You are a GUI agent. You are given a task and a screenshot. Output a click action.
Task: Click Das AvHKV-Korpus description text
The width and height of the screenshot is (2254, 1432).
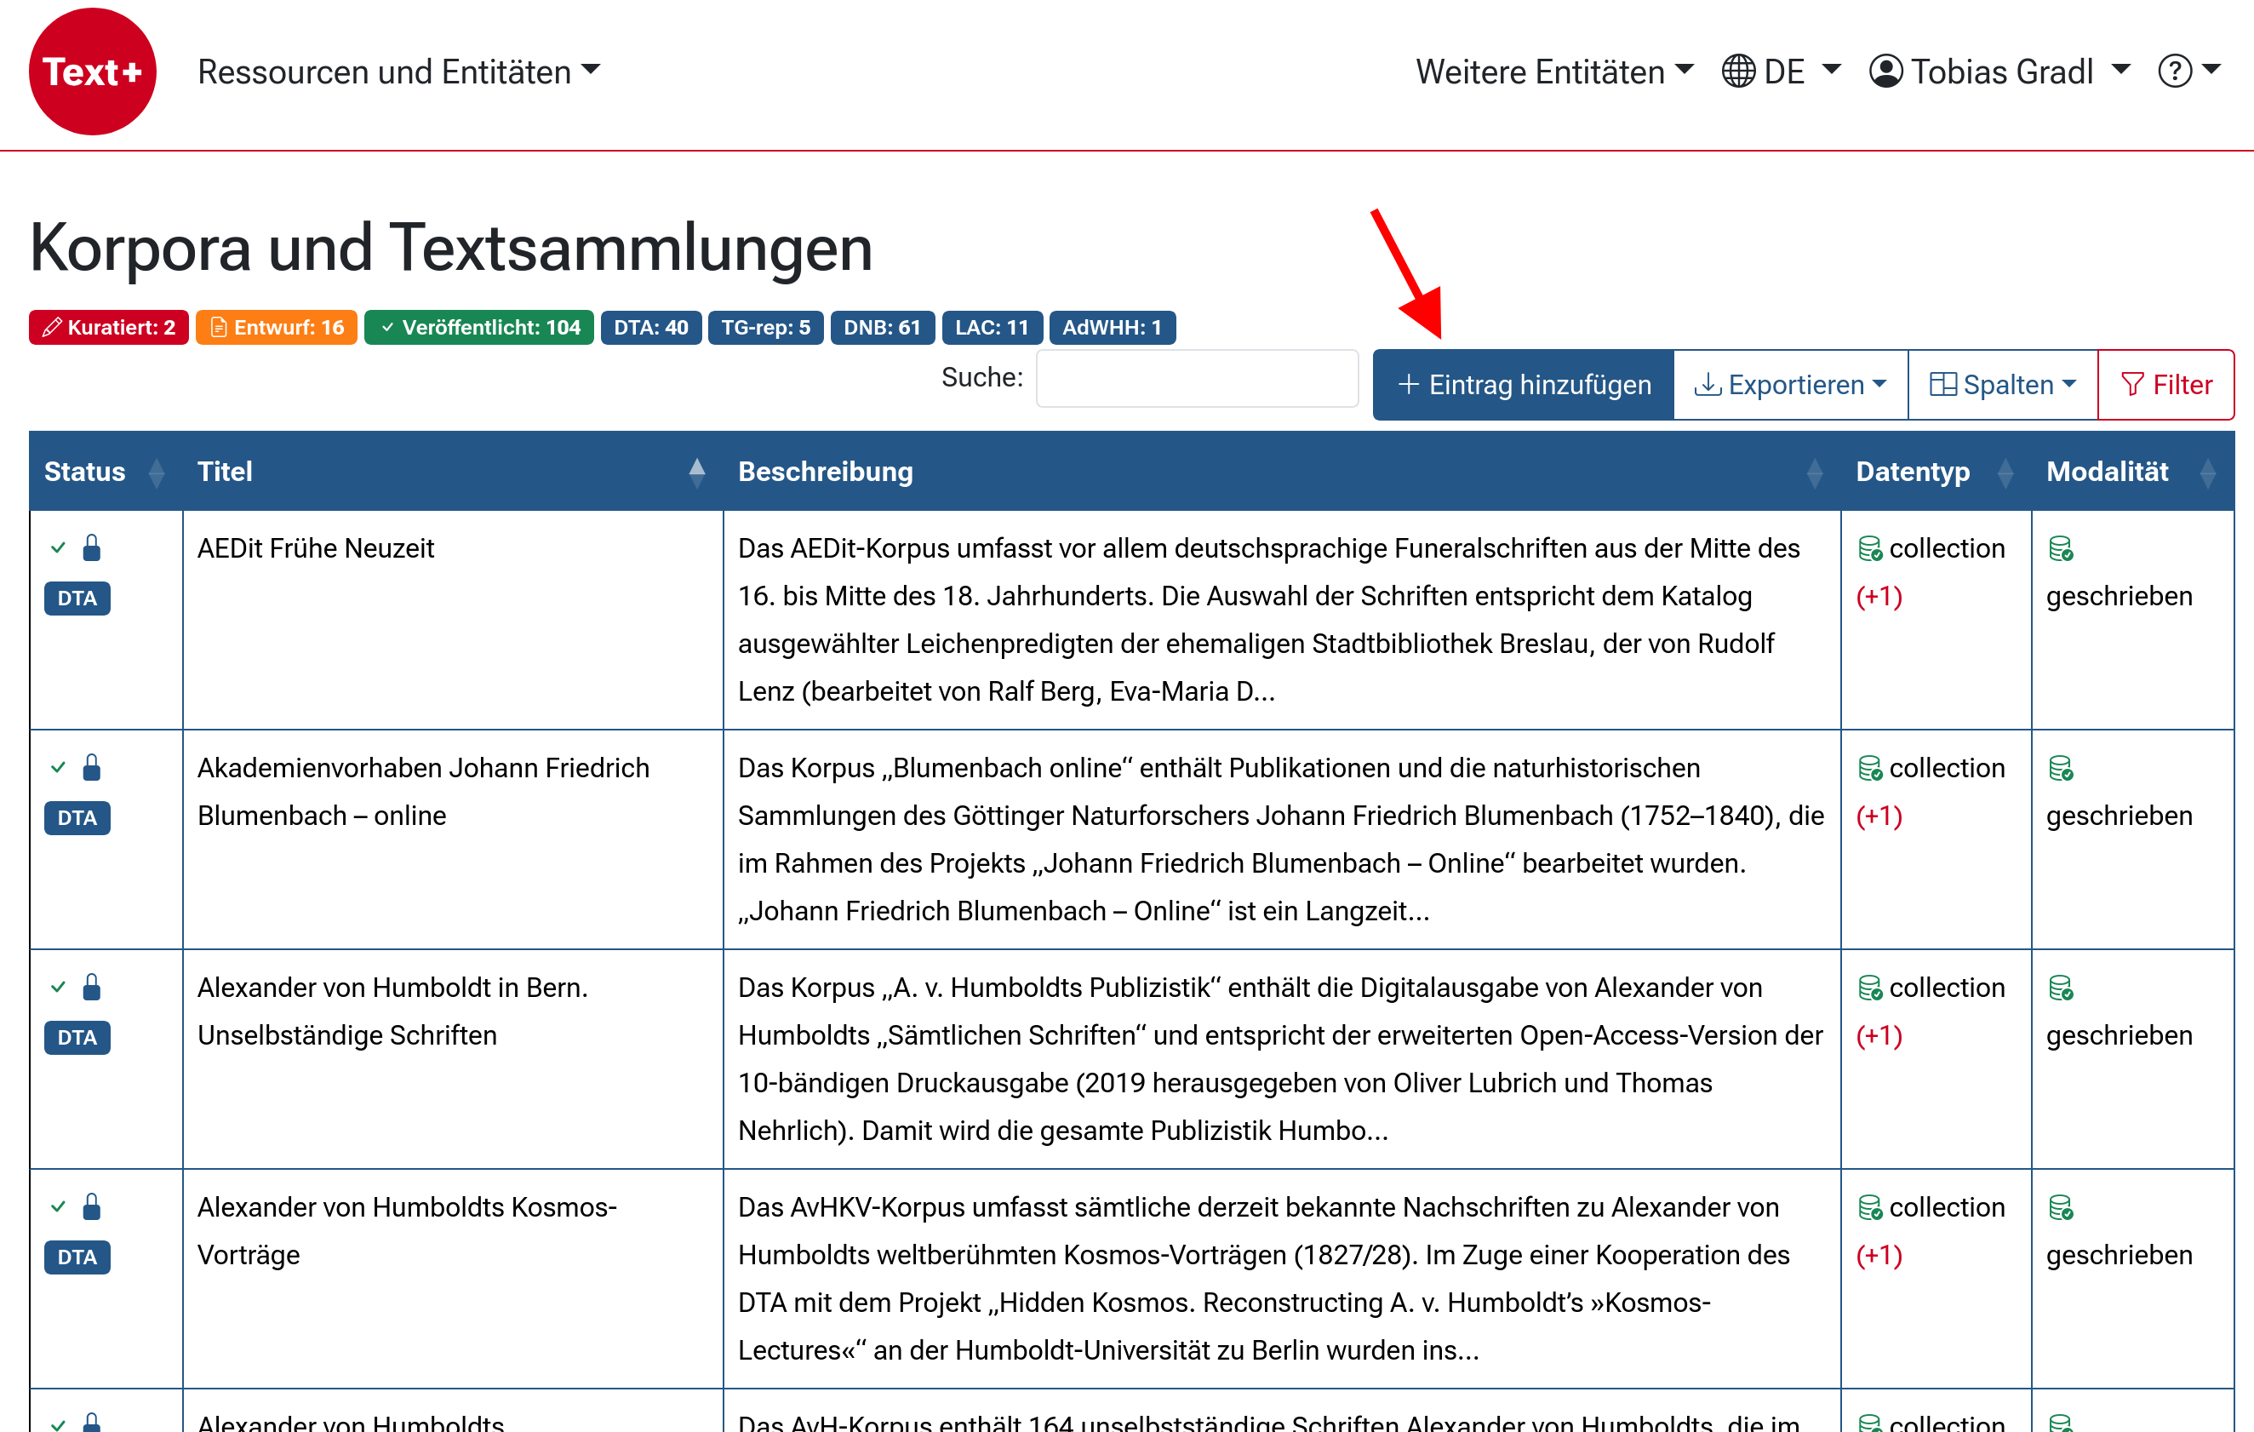1264,1279
